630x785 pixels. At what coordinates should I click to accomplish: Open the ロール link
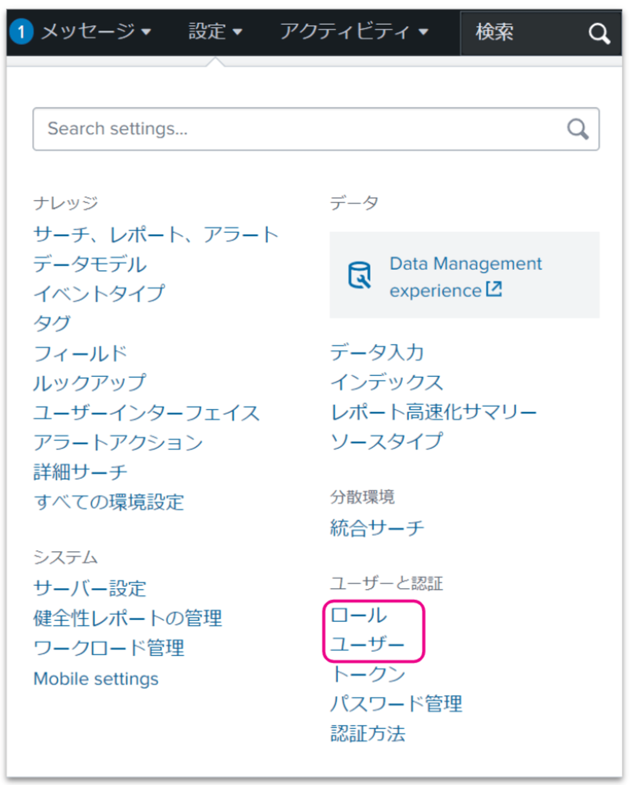click(359, 615)
